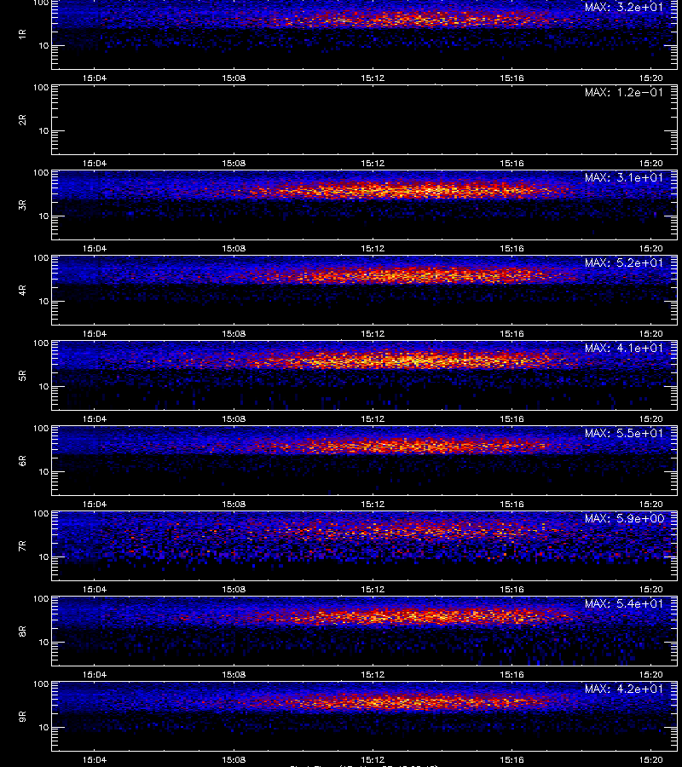Screen dimensions: 682x767
Task: Click the MAX: 3.2e+01 label in panel 1R
Action: [x=624, y=8]
